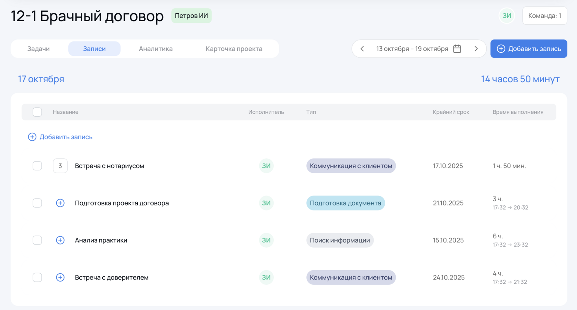Go to the next week with right chevron
Viewport: 577px width, 310px height.
[x=476, y=49]
